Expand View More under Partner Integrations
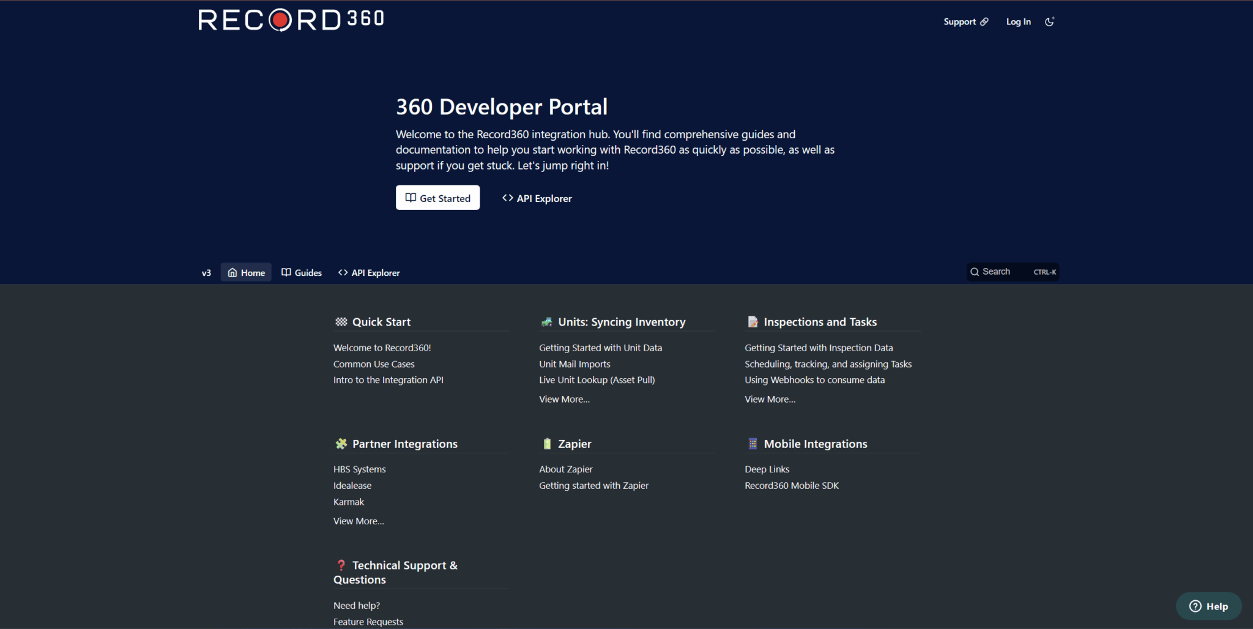 click(358, 521)
